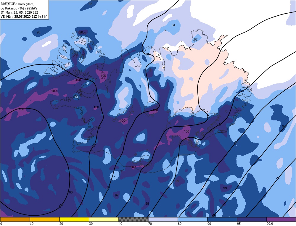The width and height of the screenshot is (296, 226).
Task: Select the purple above-99.9 legend swatch
Action: click(281, 219)
